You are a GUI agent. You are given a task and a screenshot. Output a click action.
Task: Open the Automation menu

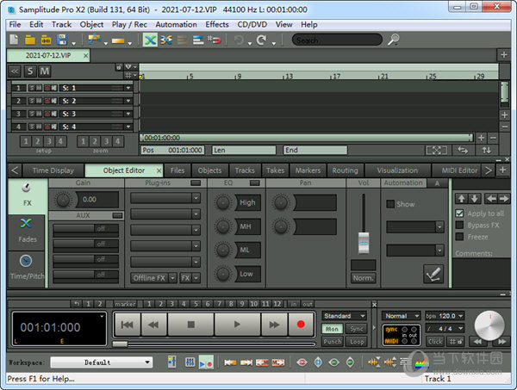[176, 24]
